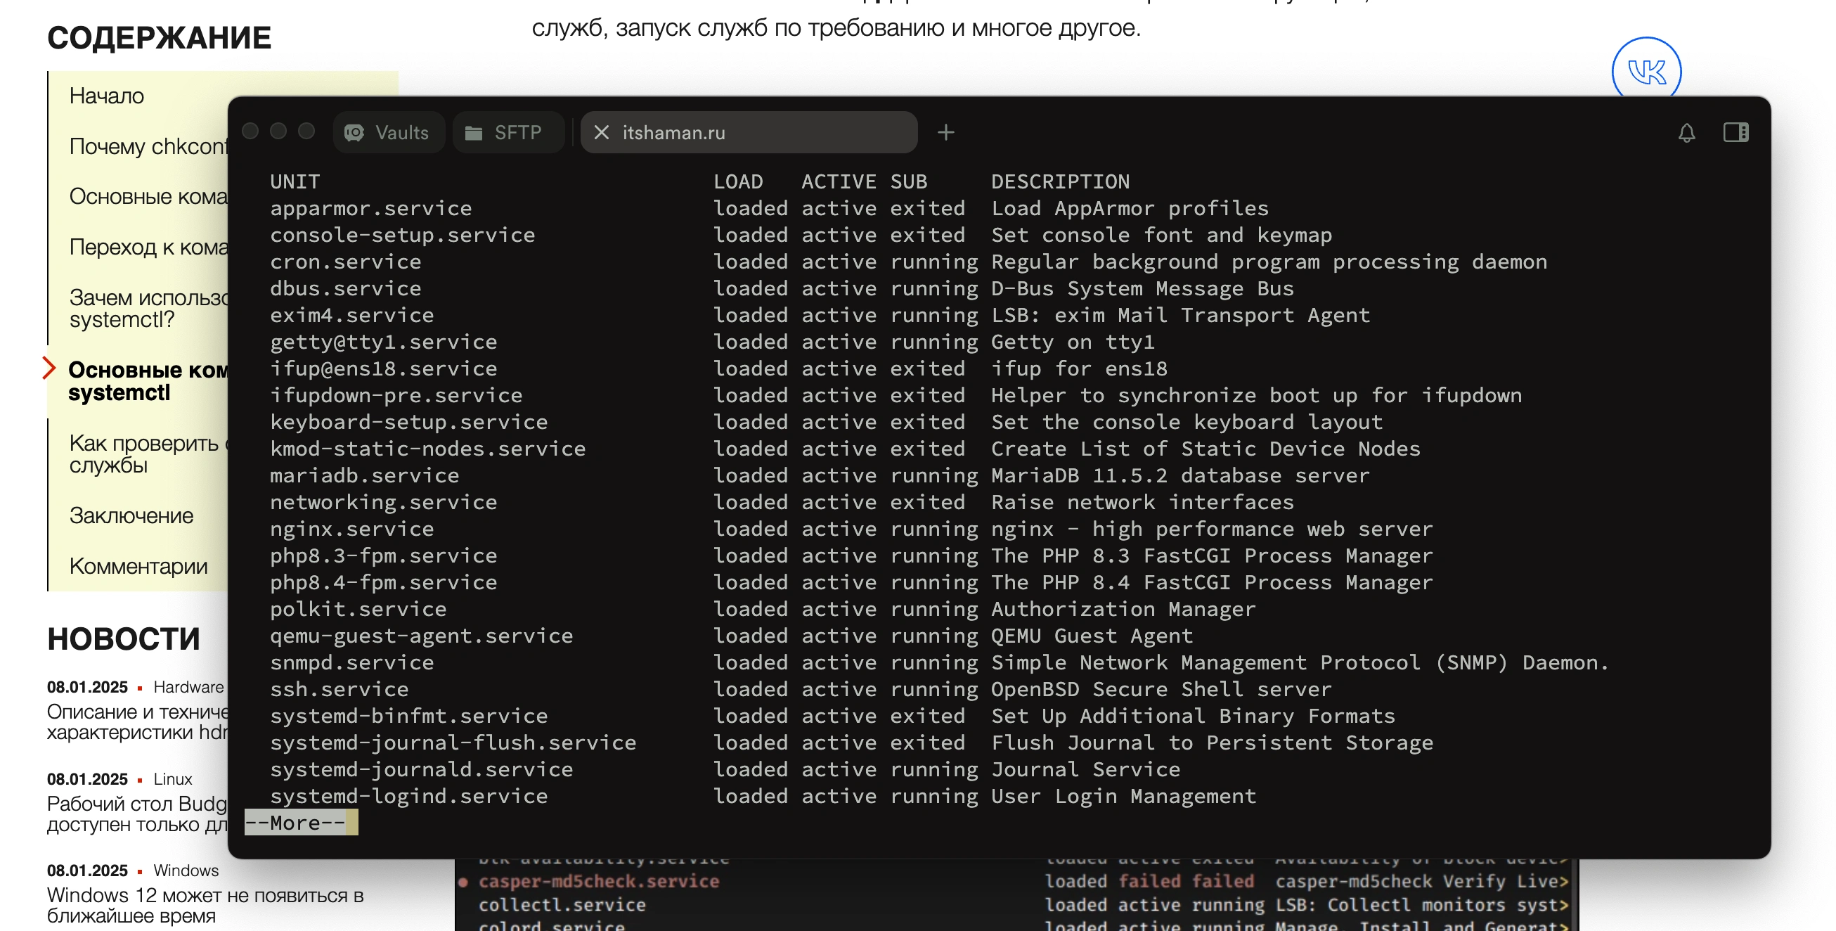Click exim4.service unit name
Viewport: 1836px width, 931px height.
click(352, 315)
